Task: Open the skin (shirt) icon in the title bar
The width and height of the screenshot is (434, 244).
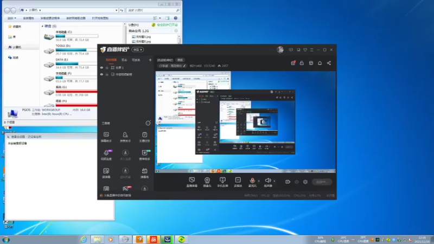Action: [305, 50]
